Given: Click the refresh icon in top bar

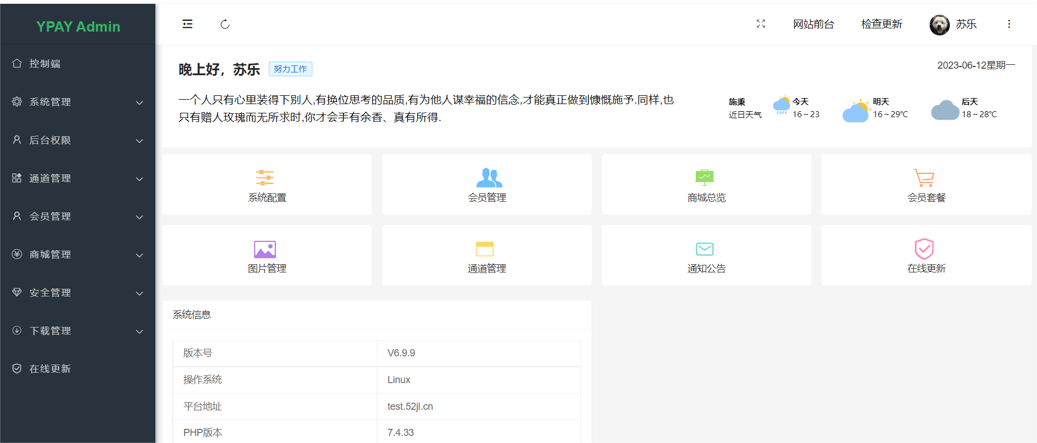Looking at the screenshot, I should pyautogui.click(x=225, y=24).
